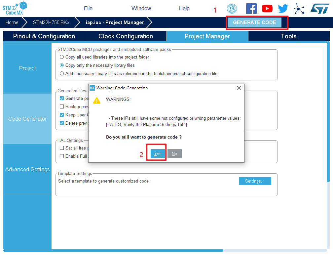Open the File menu

point(88,9)
